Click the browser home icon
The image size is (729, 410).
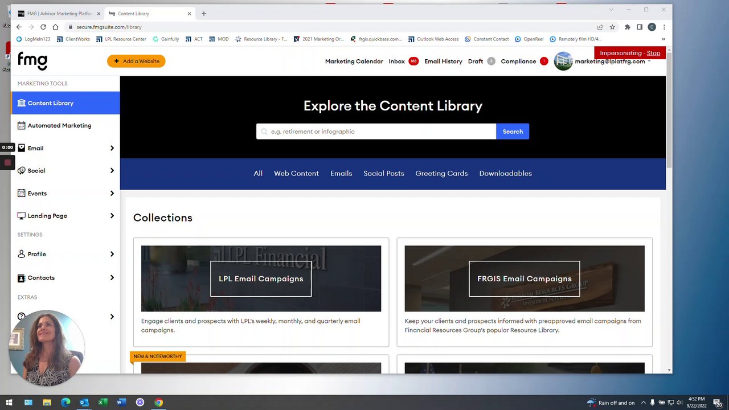[55, 27]
